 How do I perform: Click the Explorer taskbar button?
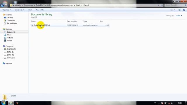(11, 103)
